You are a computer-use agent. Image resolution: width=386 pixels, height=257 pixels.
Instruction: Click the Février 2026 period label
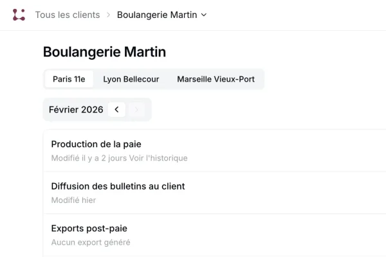pos(76,110)
